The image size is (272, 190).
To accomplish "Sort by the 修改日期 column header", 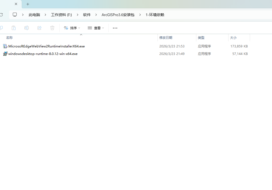I will click(166, 38).
